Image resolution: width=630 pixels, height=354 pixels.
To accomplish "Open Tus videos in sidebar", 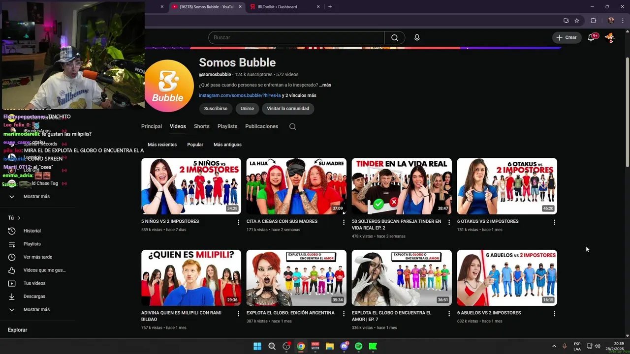I will (x=34, y=283).
